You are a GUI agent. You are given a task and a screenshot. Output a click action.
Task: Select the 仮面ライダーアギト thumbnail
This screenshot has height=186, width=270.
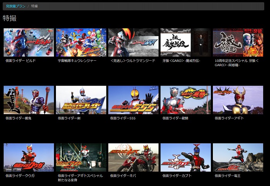point(238,100)
